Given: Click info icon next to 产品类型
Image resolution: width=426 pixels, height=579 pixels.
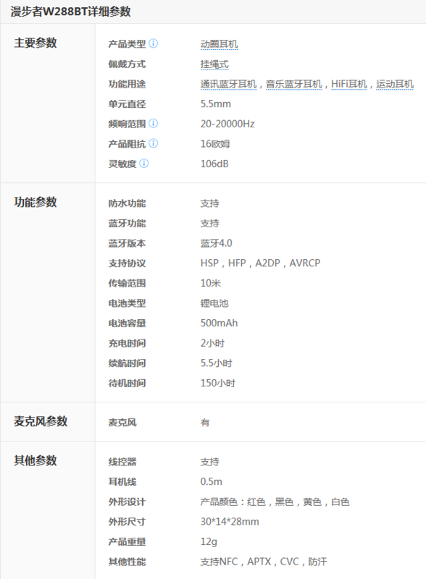Looking at the screenshot, I should (153, 43).
